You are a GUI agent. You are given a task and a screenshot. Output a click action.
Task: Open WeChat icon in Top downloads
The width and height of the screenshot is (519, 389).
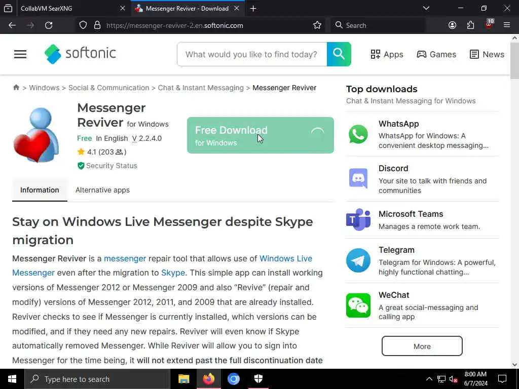[358, 305]
